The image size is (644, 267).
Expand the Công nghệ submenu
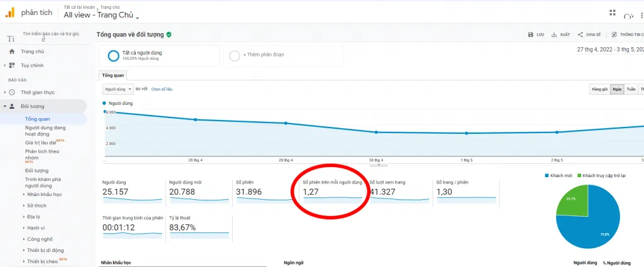click(x=24, y=239)
